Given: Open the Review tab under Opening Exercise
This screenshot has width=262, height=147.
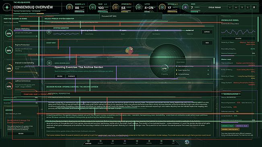Looking at the screenshot, I should coord(60,76).
